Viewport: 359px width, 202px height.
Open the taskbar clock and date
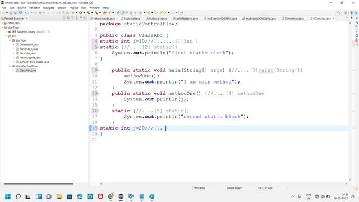(341, 196)
